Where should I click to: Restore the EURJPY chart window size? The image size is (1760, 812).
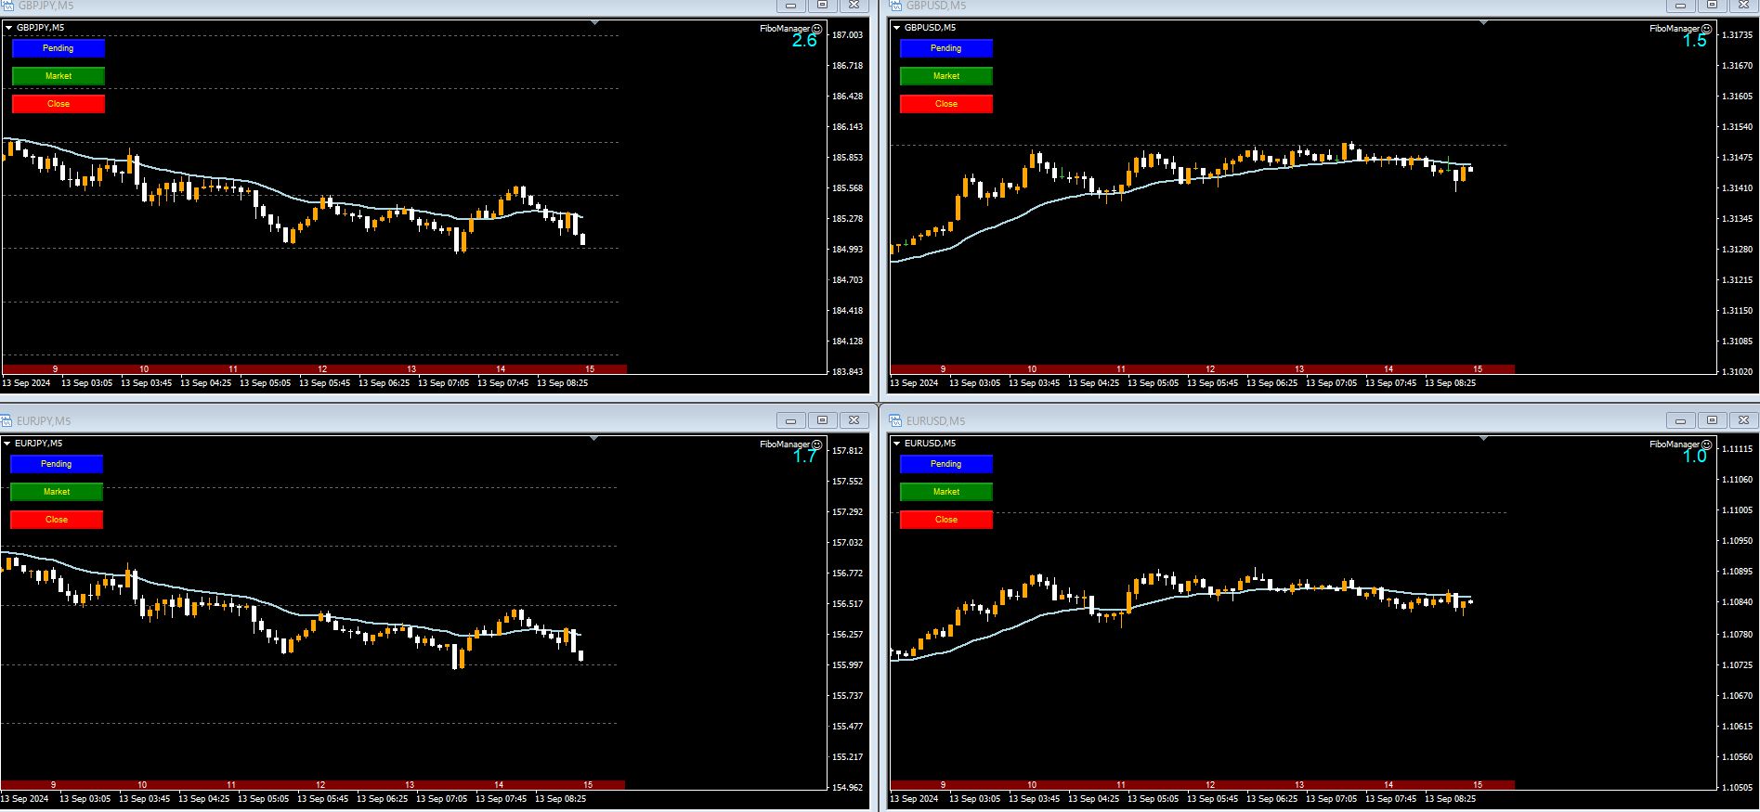click(823, 420)
